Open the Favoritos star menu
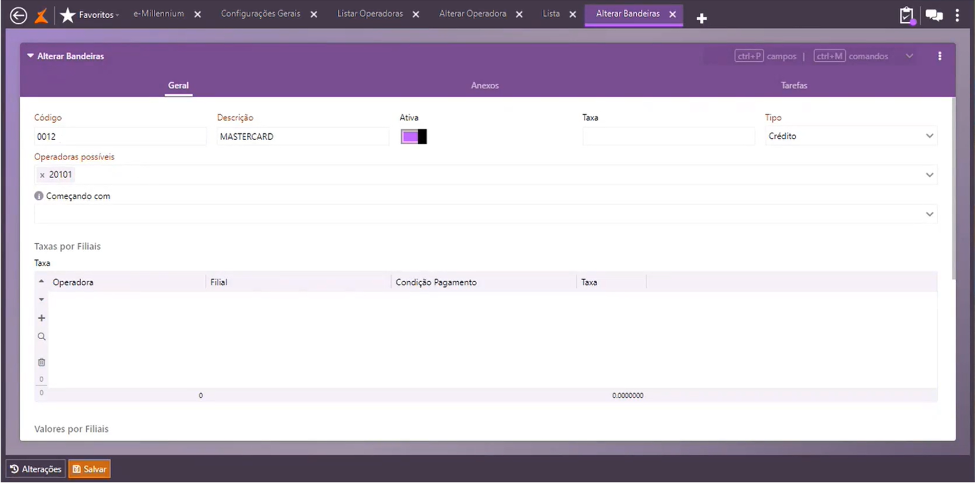 (x=89, y=15)
